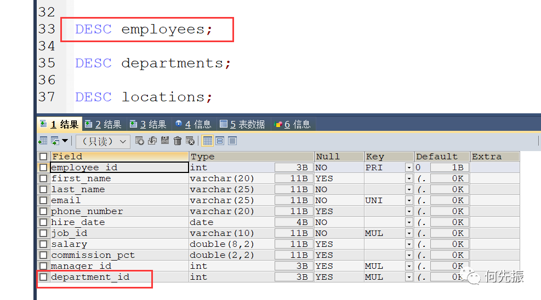Click the insert new row icon
Screen dimensions: 541x300
[x=139, y=141]
